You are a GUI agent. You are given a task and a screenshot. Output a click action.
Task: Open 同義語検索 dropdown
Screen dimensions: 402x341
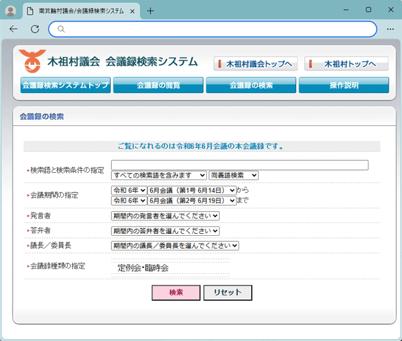(234, 176)
